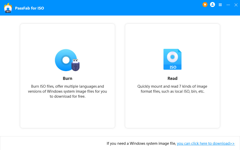The height and width of the screenshot is (150, 240).
Task: Close the PassFab for ISO window
Action: tap(236, 5)
